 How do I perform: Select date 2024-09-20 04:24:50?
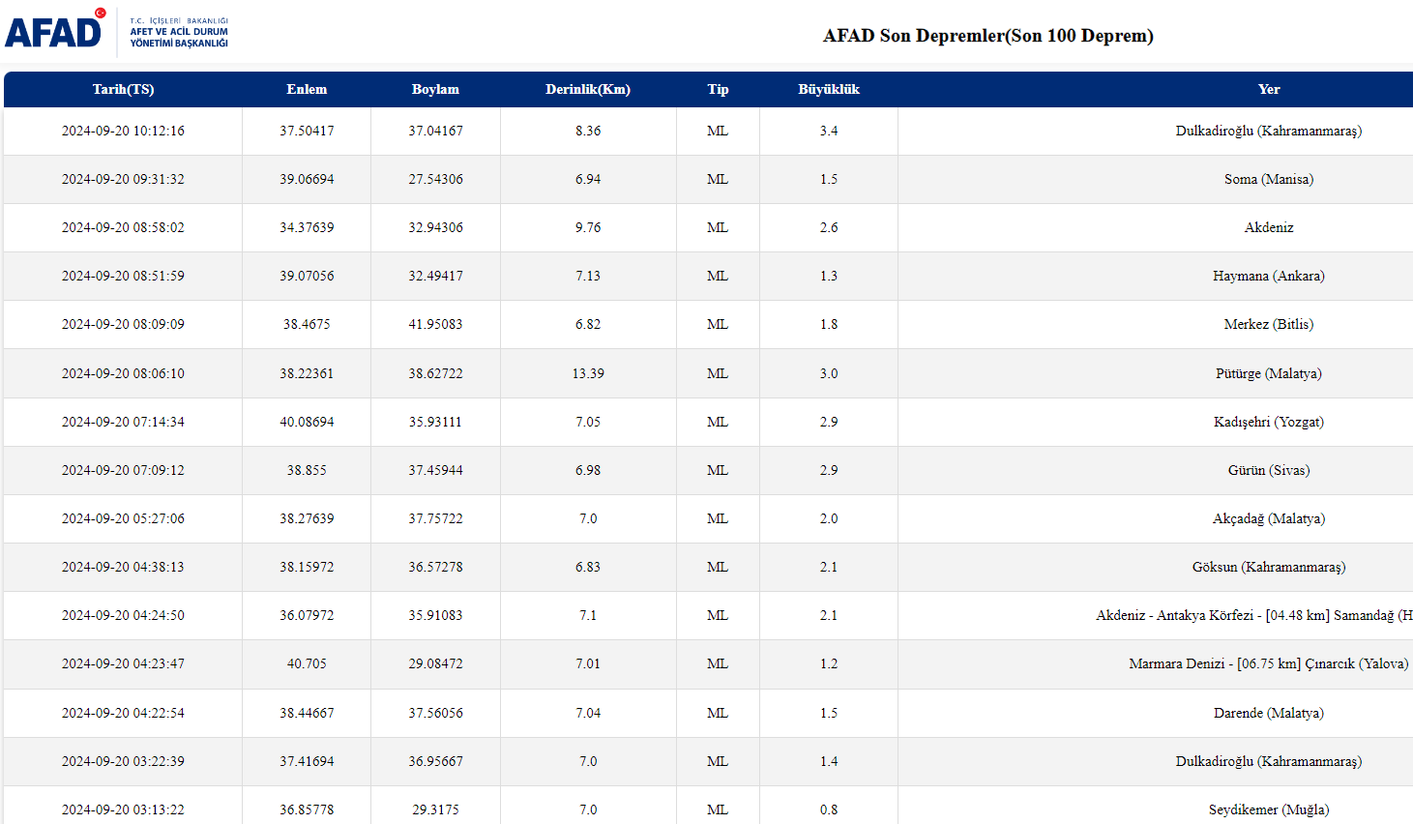click(123, 615)
